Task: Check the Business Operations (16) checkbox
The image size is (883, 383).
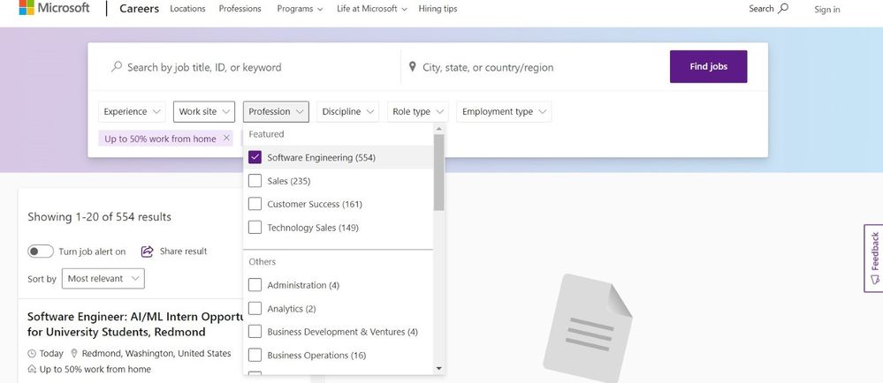Action: point(255,356)
